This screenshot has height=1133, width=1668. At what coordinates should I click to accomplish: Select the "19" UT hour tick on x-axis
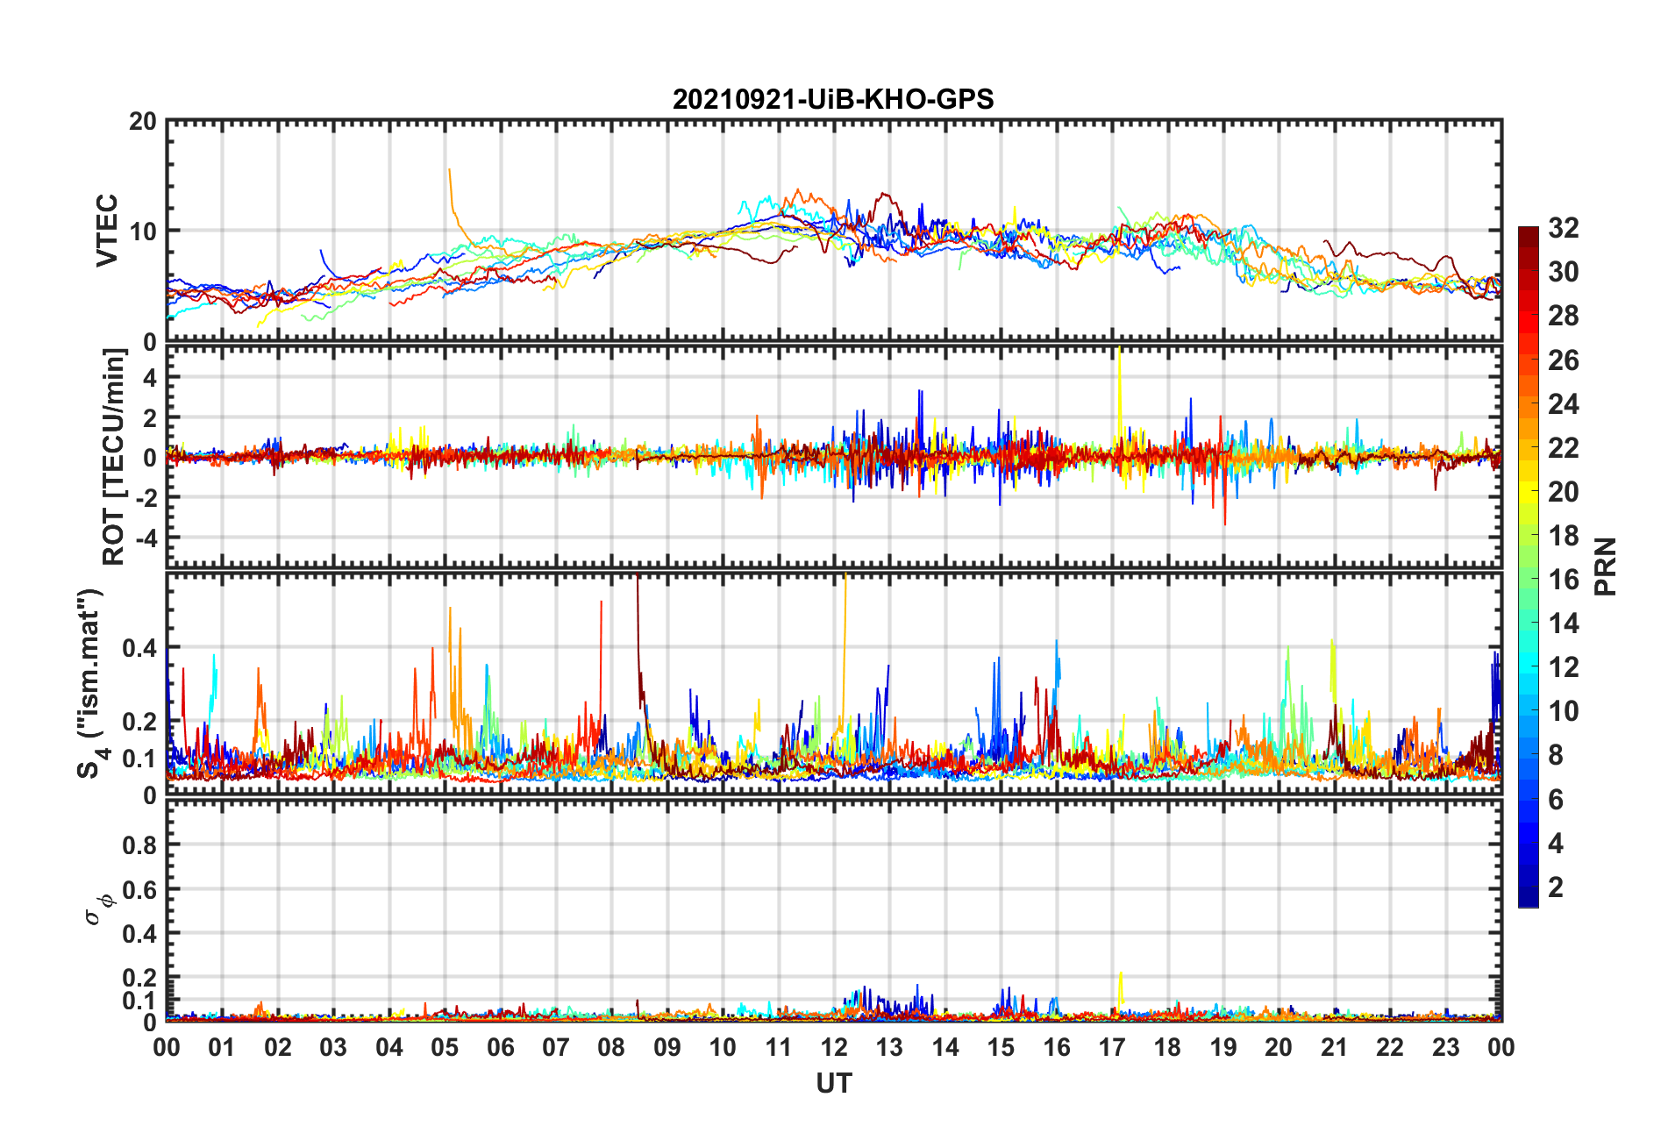tap(1223, 1047)
